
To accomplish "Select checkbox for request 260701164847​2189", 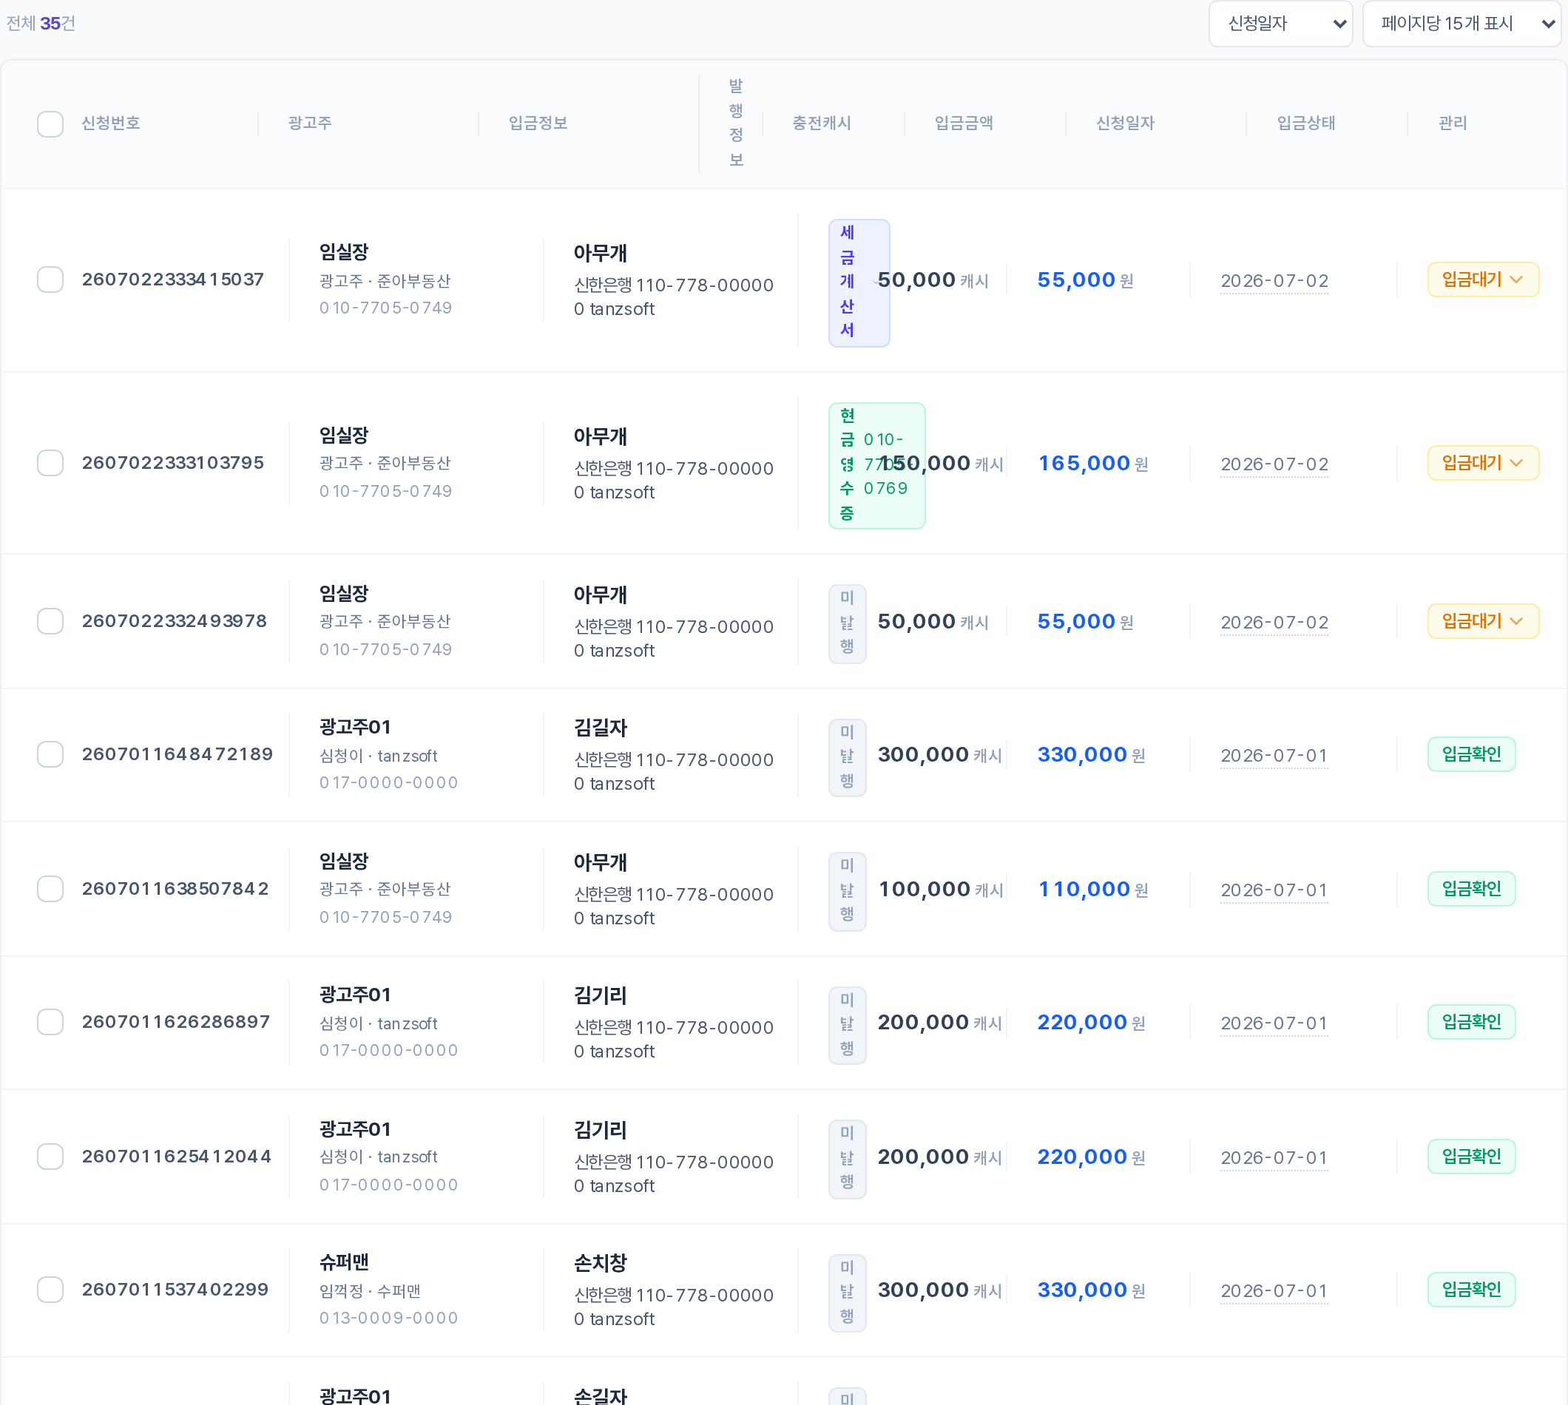I will tap(50, 754).
